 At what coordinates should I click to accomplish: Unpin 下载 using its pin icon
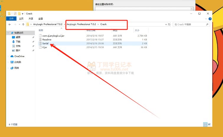coord(33,42)
